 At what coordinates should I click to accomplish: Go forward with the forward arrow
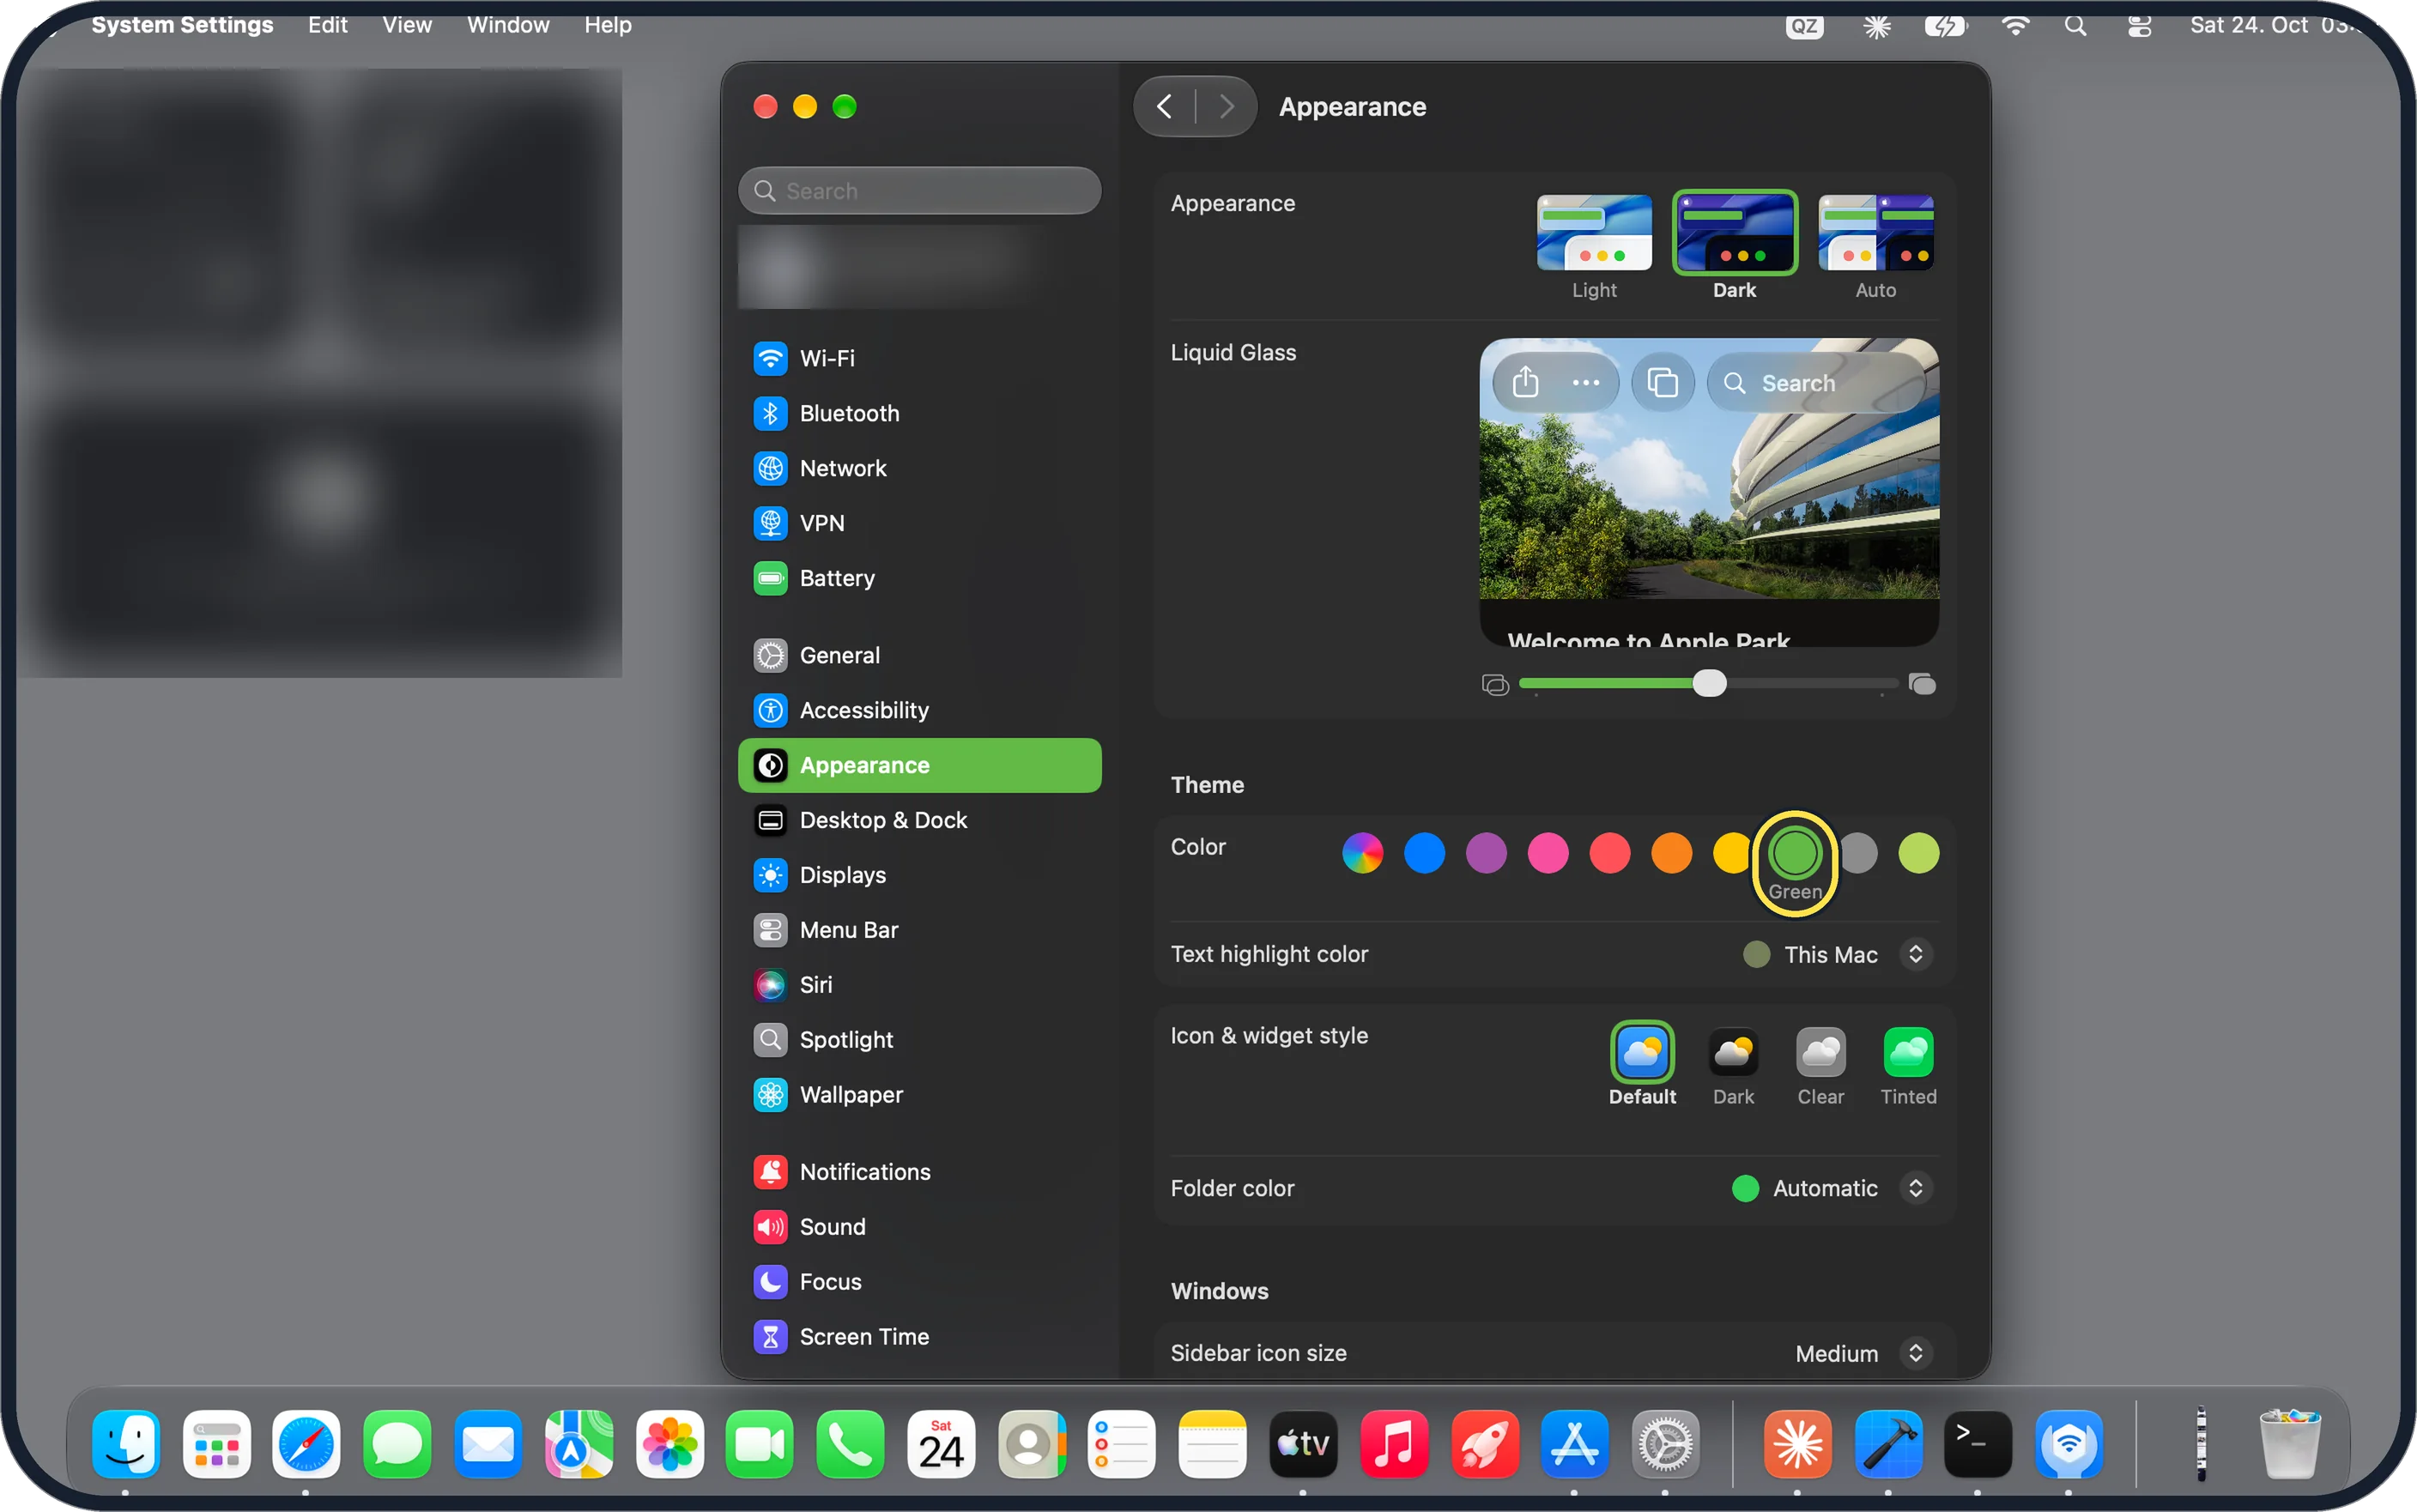coord(1227,106)
